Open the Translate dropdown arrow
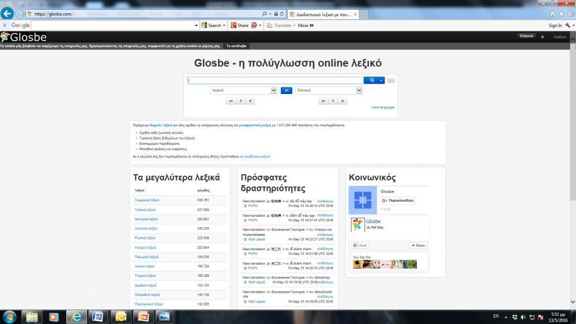Viewport: 576px width, 324px height. tap(294, 25)
